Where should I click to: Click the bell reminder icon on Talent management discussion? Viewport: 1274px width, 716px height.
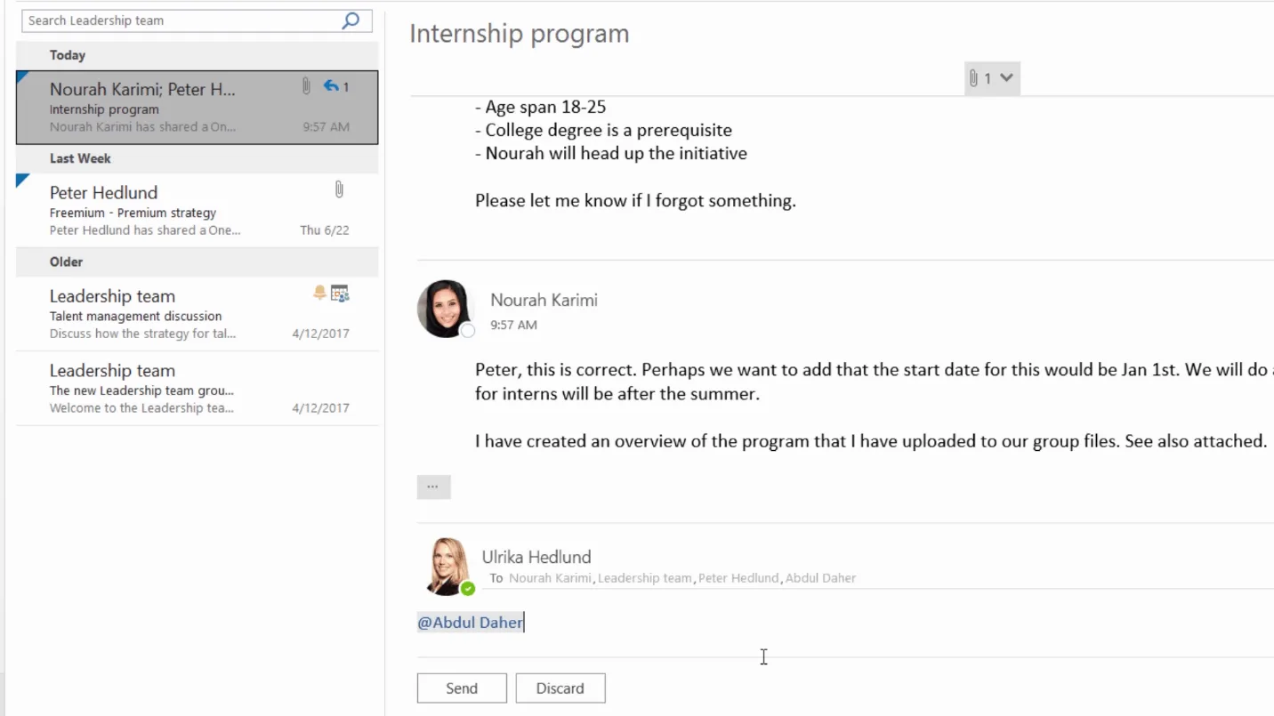(x=319, y=293)
